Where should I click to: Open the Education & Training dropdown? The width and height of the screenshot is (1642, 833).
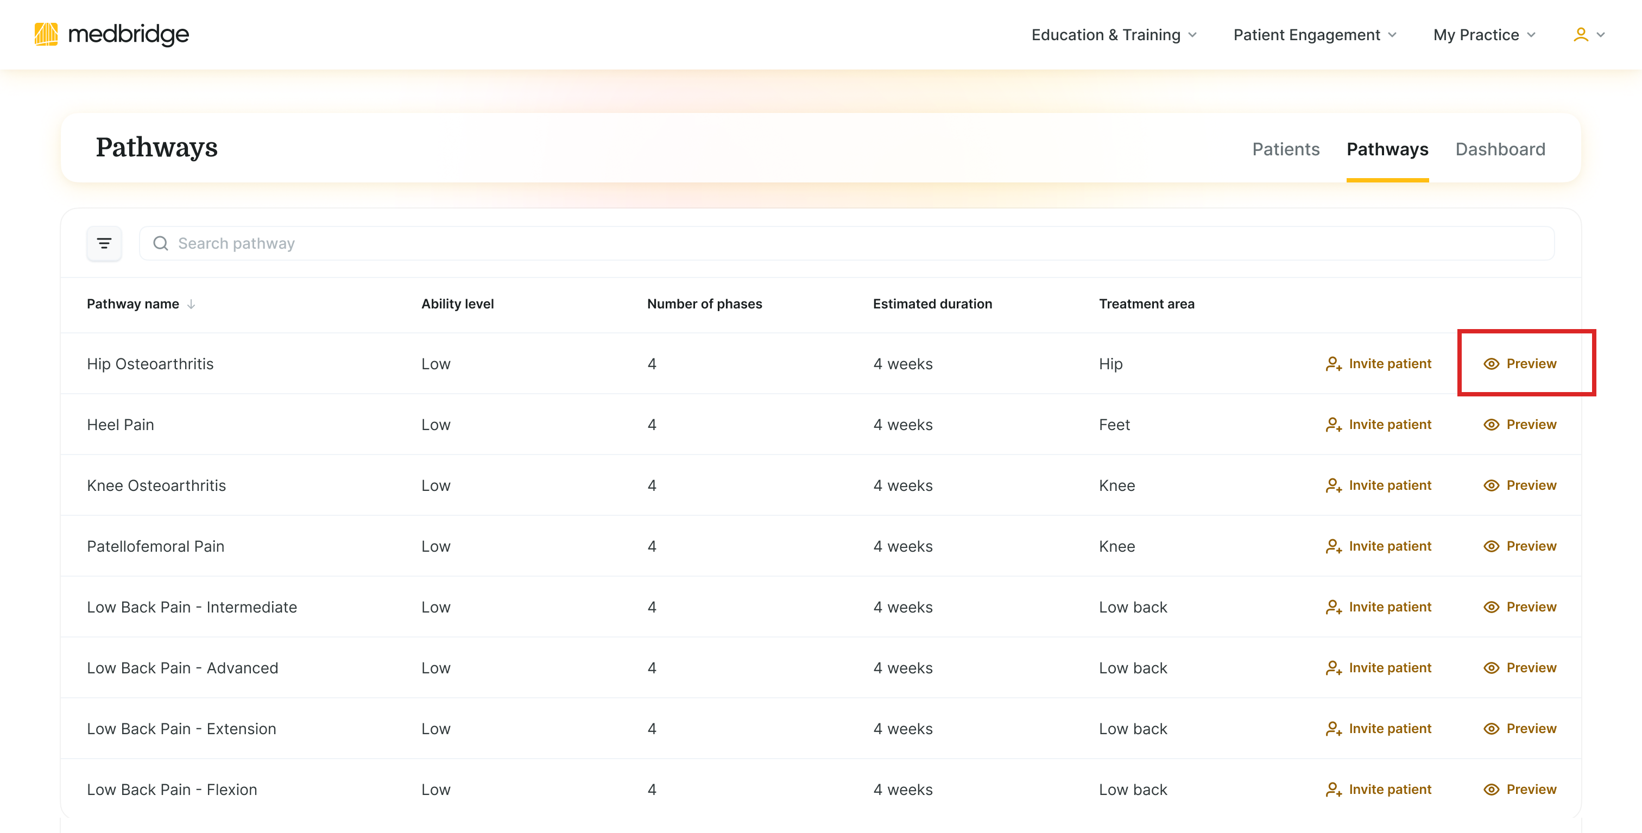coord(1114,35)
